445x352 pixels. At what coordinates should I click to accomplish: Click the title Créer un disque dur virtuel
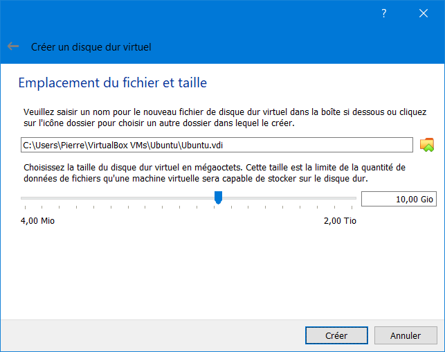[x=91, y=47]
